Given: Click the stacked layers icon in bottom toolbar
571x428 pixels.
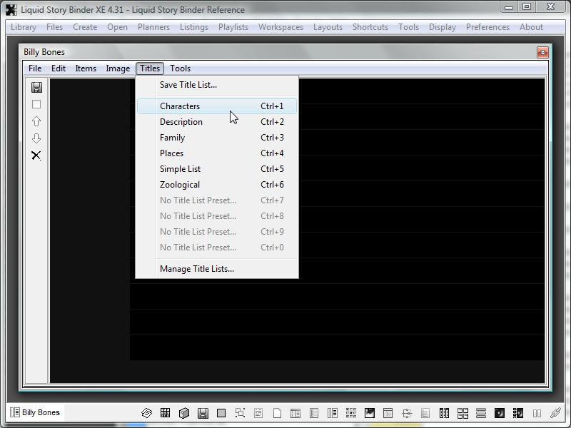Looking at the screenshot, I should pos(146,413).
